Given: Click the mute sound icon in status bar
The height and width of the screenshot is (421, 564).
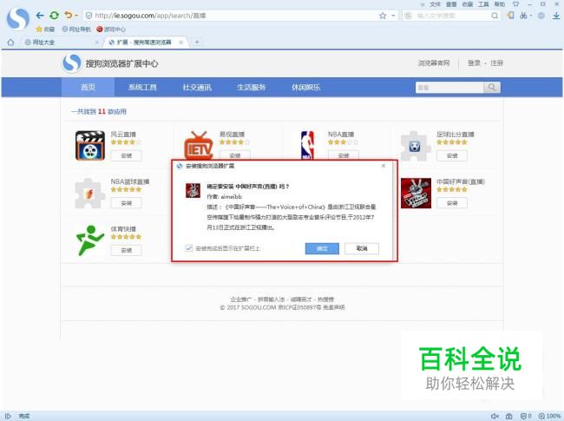Looking at the screenshot, I should click(495, 417).
